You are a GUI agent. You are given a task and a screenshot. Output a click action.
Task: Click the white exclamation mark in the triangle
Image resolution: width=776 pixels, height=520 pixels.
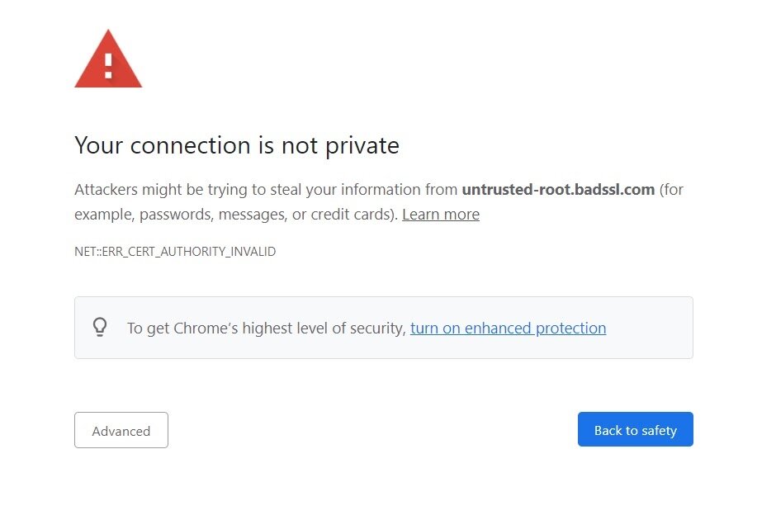(x=108, y=64)
